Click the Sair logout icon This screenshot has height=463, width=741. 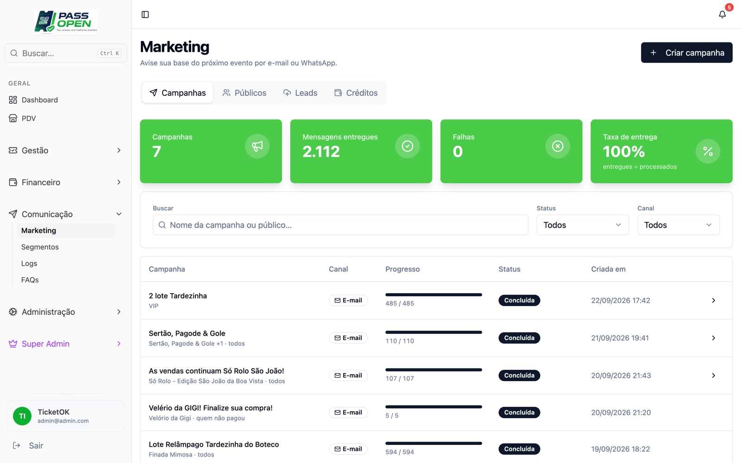(17, 445)
